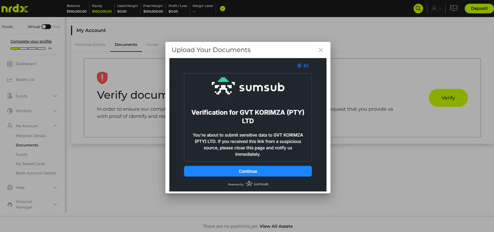Expand the account stats round toggle
Viewport: 494px width, 232px height.
coord(223,9)
